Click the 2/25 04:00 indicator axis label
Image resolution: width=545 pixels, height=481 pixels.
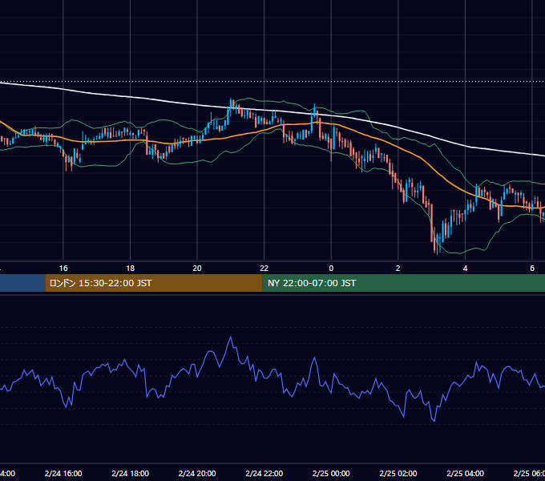465,473
